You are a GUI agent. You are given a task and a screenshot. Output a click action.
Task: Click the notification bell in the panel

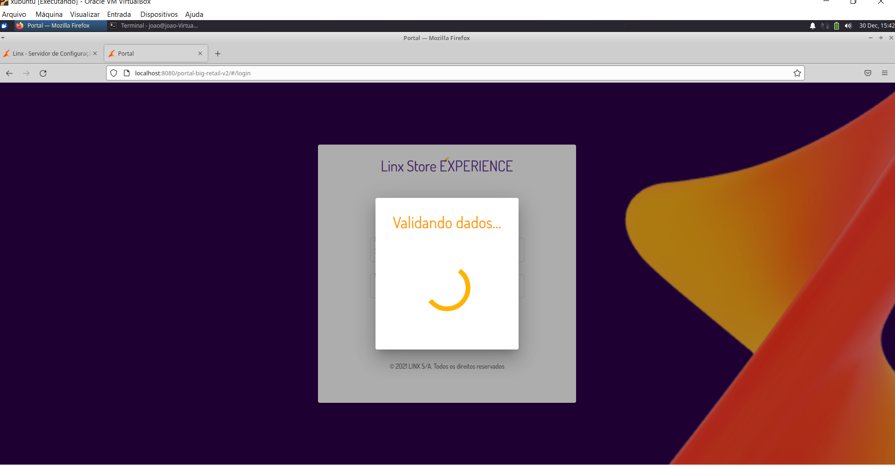pos(813,26)
